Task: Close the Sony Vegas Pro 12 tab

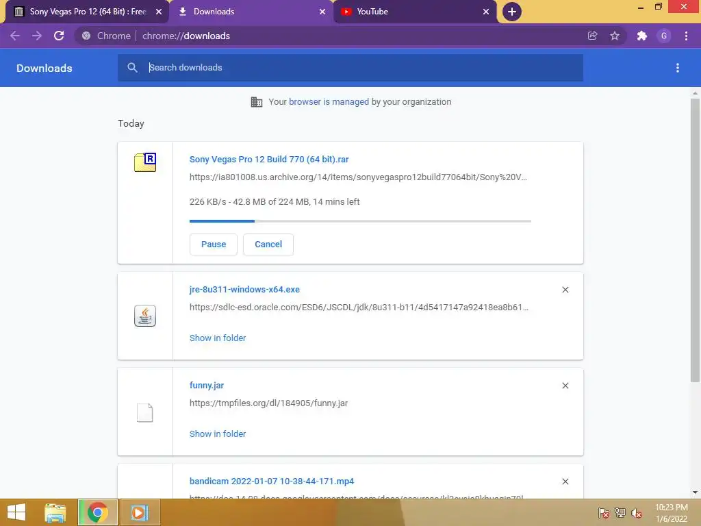Action: (159, 12)
